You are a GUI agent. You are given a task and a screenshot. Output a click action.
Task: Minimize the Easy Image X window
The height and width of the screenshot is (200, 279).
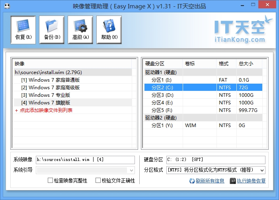pos(242,5)
